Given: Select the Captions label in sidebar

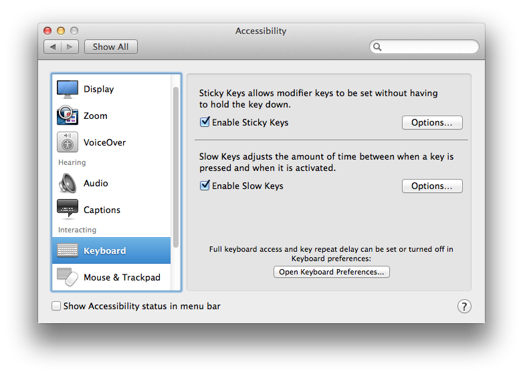Looking at the screenshot, I should pos(102,210).
